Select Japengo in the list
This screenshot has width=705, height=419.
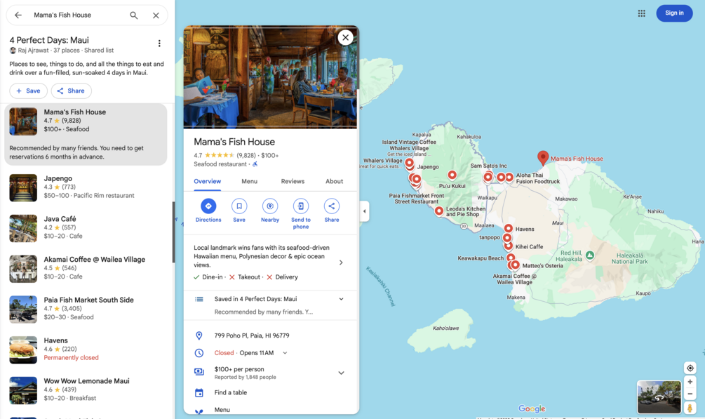(86, 187)
